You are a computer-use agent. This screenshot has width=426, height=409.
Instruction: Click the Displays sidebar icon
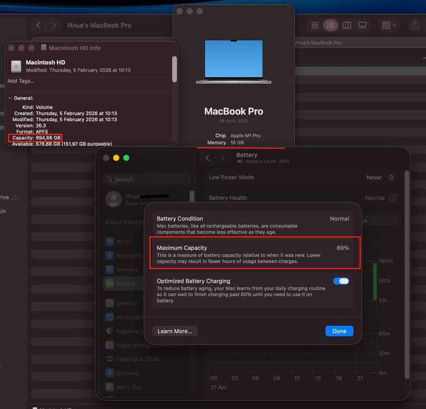tap(110, 373)
